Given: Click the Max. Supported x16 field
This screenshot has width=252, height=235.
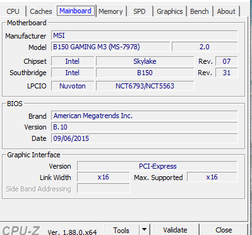Looking at the screenshot, I should coord(212,177).
